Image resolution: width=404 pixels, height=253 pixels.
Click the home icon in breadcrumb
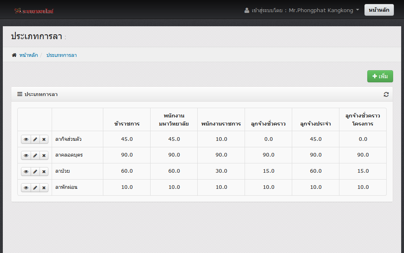tap(14, 55)
